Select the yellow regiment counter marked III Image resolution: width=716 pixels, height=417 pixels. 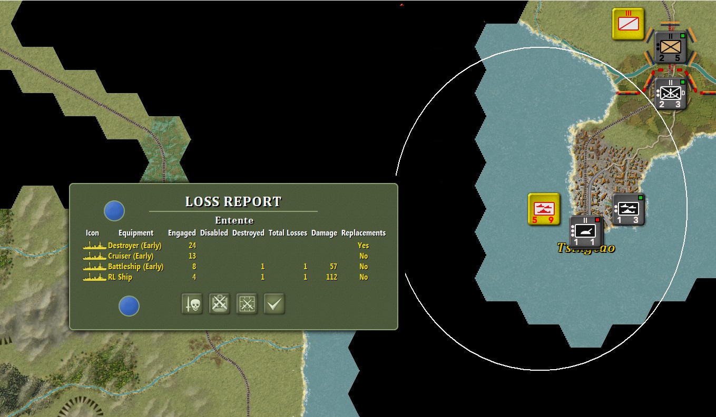pos(629,24)
